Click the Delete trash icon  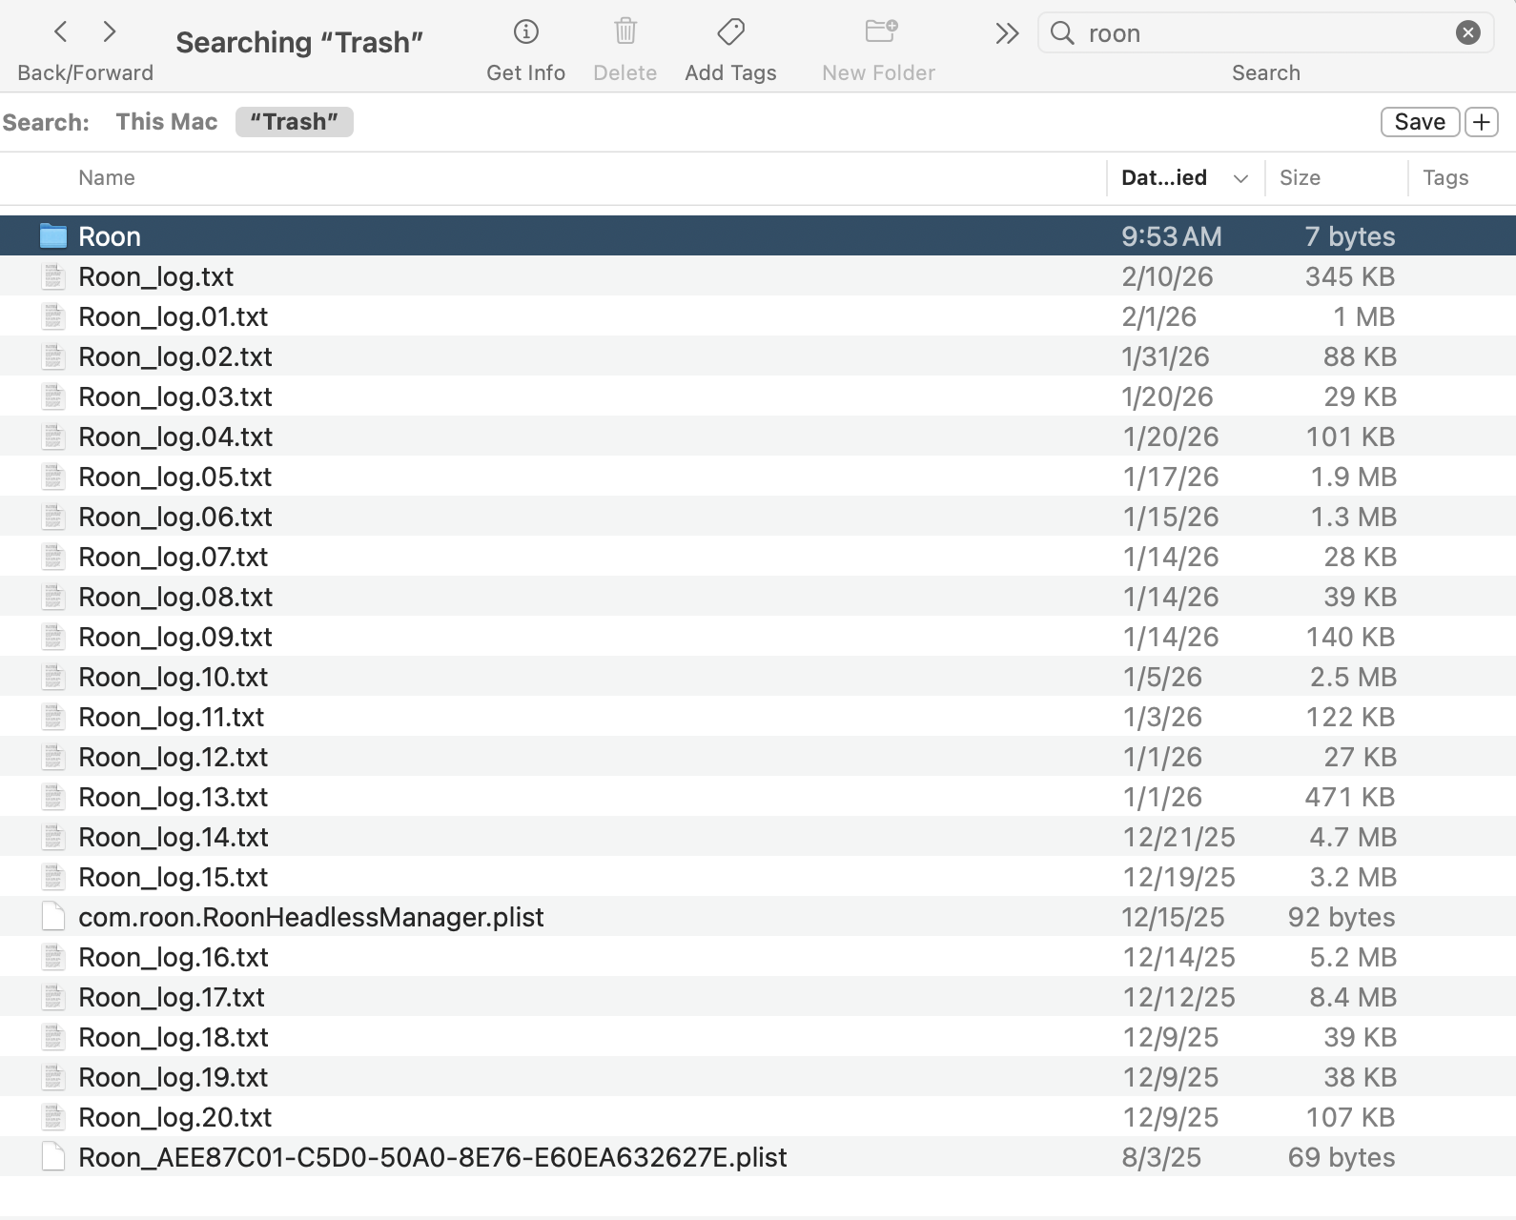pos(625,32)
